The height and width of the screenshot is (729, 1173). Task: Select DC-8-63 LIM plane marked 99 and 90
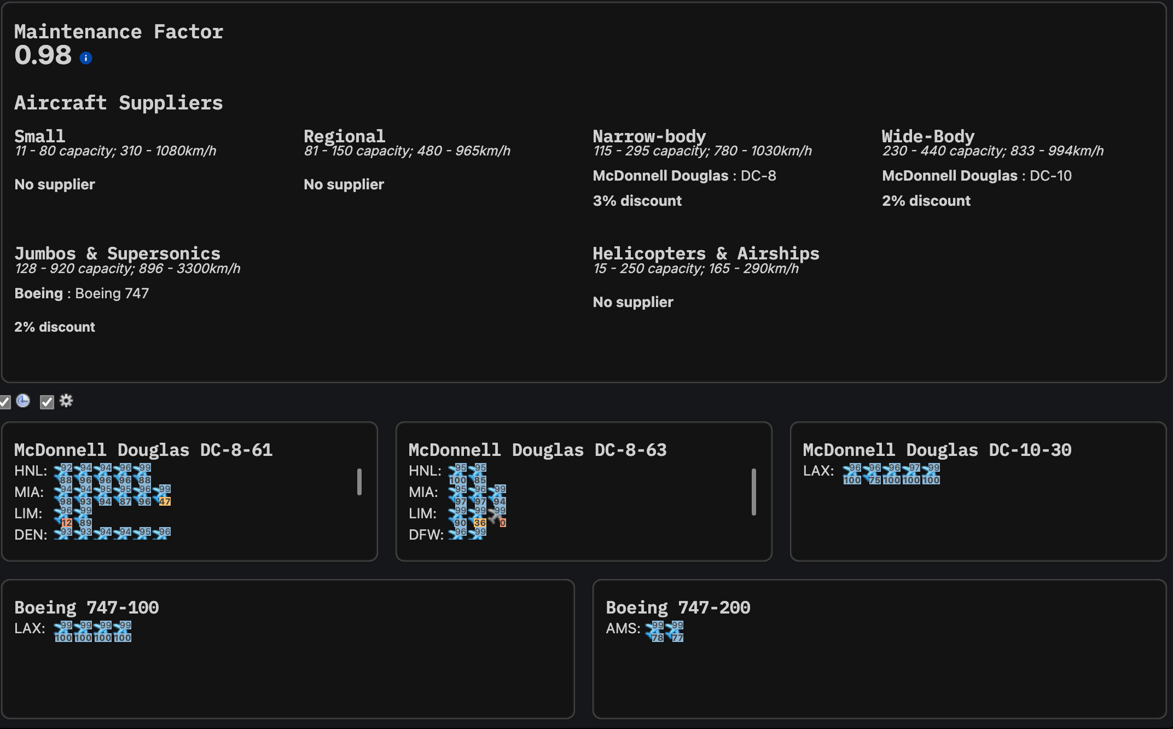pyautogui.click(x=458, y=517)
